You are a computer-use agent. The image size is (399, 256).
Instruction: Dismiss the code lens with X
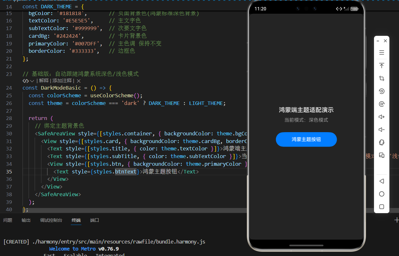point(79,81)
